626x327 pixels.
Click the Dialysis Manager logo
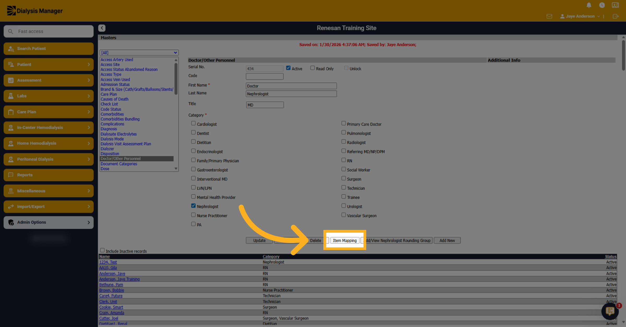point(35,11)
